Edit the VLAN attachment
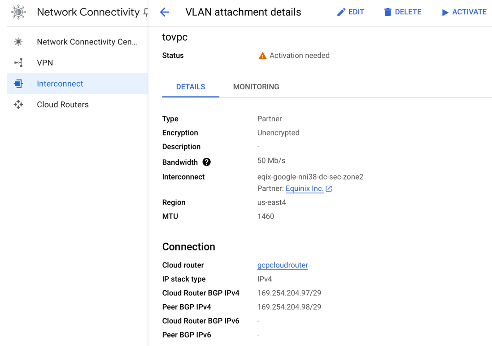The image size is (492, 346). tap(350, 12)
